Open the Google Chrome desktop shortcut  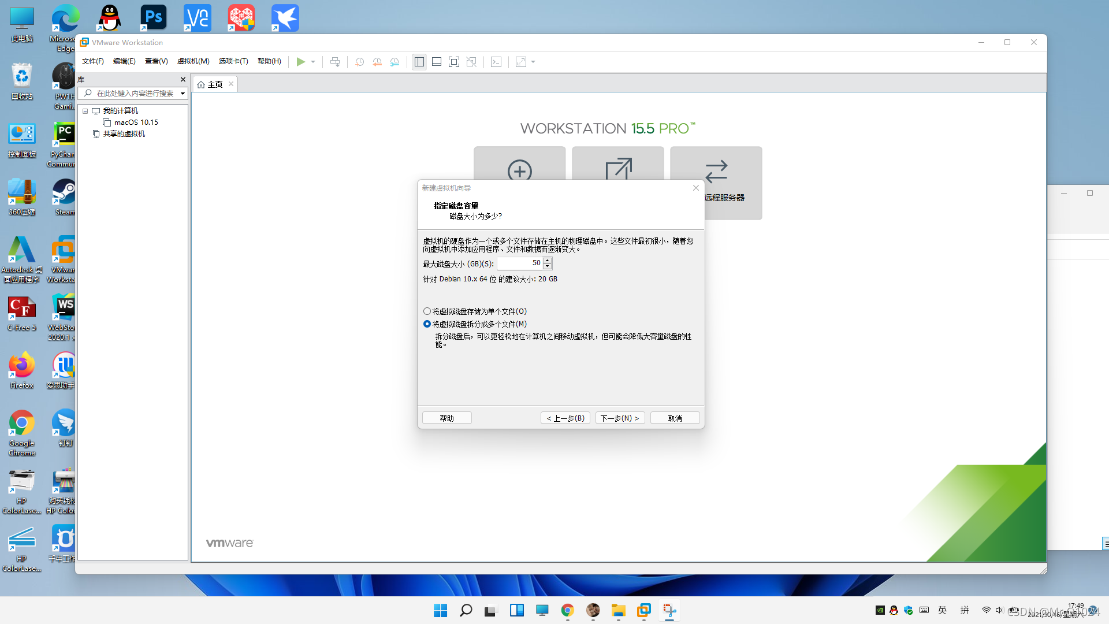point(22,433)
